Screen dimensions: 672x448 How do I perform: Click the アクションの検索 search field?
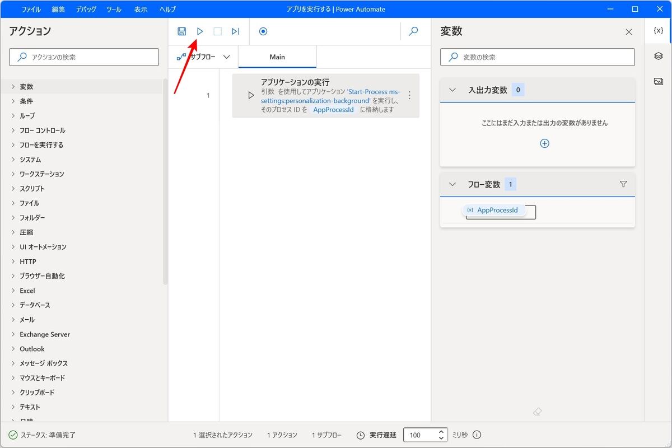click(x=84, y=57)
